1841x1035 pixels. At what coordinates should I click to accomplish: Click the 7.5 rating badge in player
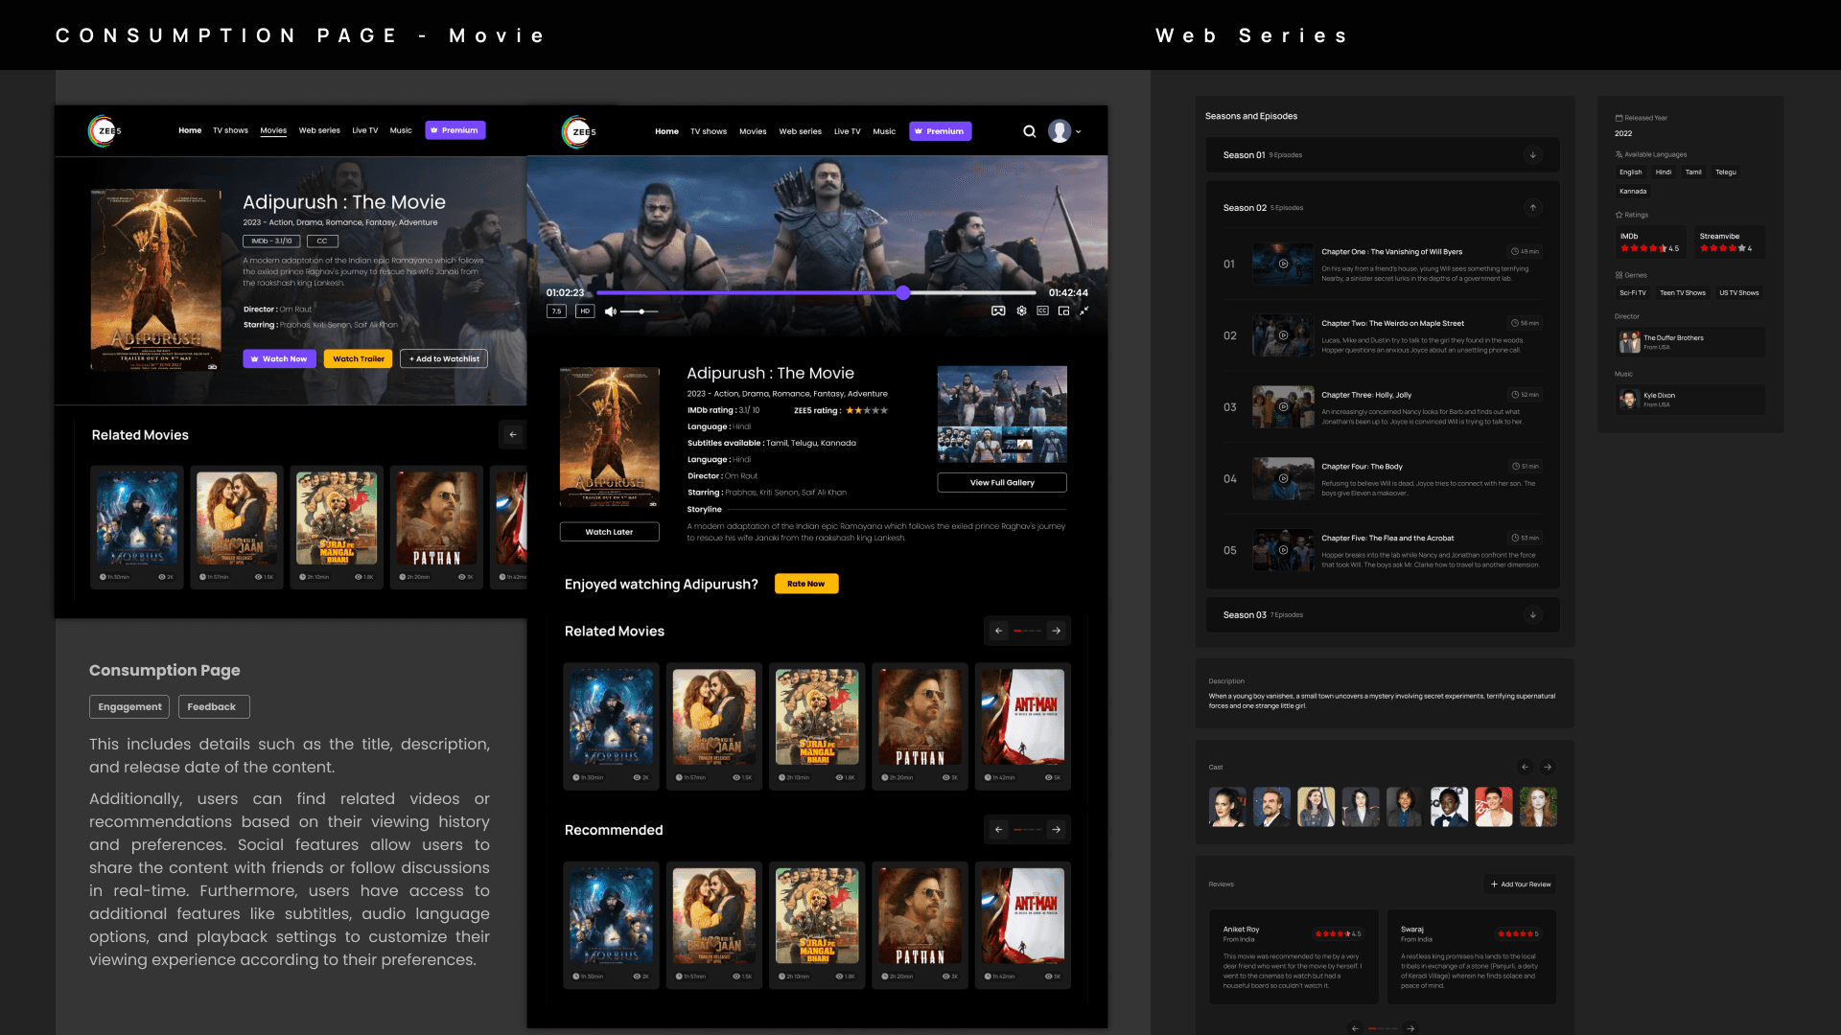tap(556, 311)
